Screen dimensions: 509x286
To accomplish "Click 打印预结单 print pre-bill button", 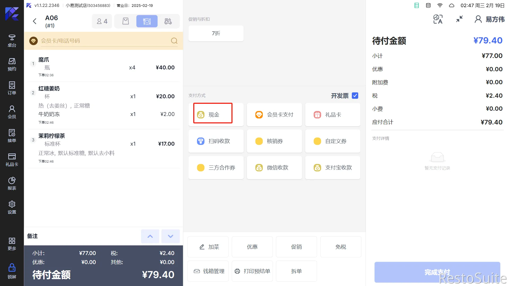I will pos(252,271).
